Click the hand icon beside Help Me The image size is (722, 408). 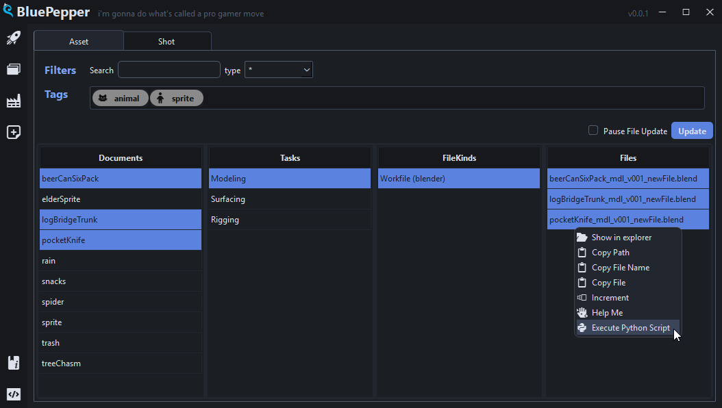tap(582, 313)
